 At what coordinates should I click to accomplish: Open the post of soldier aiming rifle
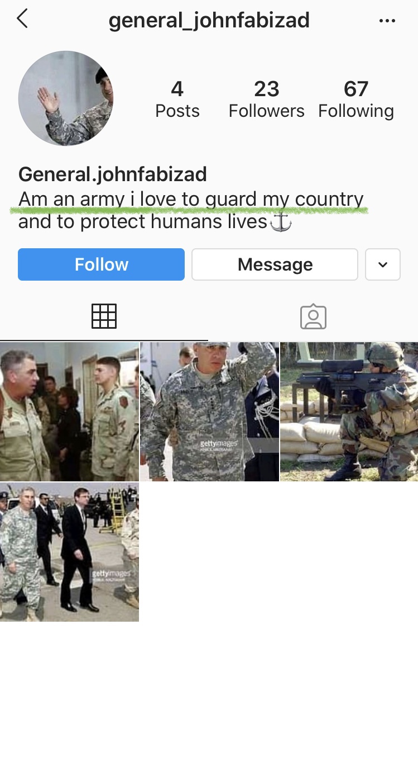tap(349, 411)
